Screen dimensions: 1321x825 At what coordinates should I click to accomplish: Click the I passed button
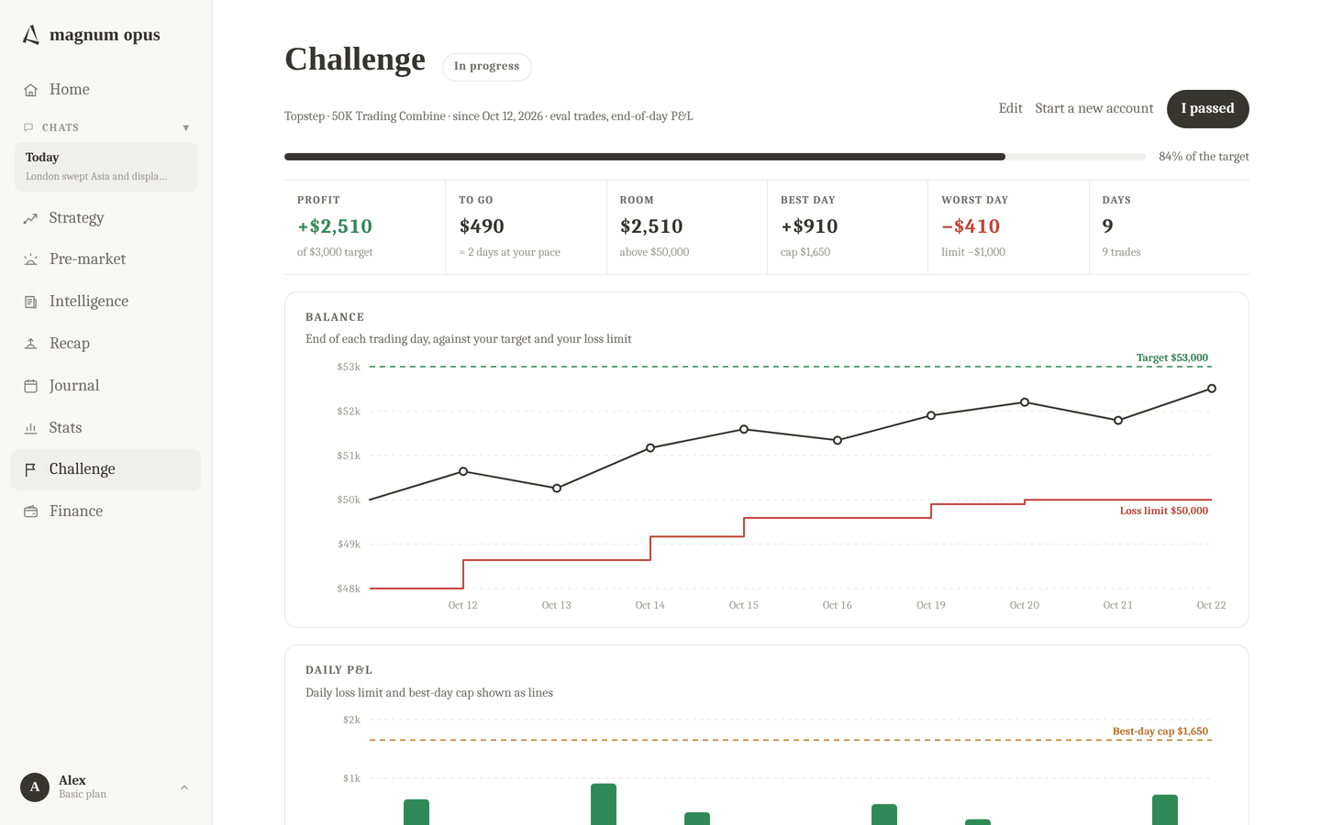1207,108
